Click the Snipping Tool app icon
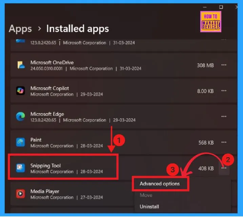The width and height of the screenshot is (243, 217). (x=20, y=168)
